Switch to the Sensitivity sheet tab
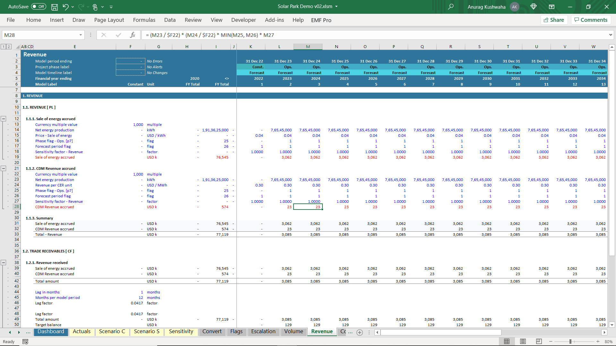This screenshot has width=616, height=346. point(181,332)
